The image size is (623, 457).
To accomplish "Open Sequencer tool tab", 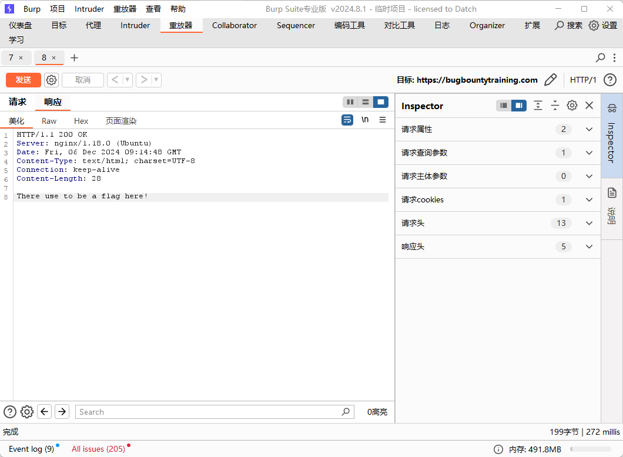I will pos(296,25).
